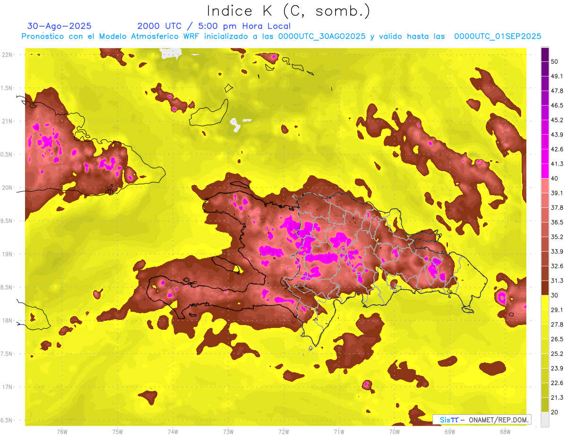Click the 76W longitude axis label
Viewport: 567px width, 438px height.
(62, 431)
